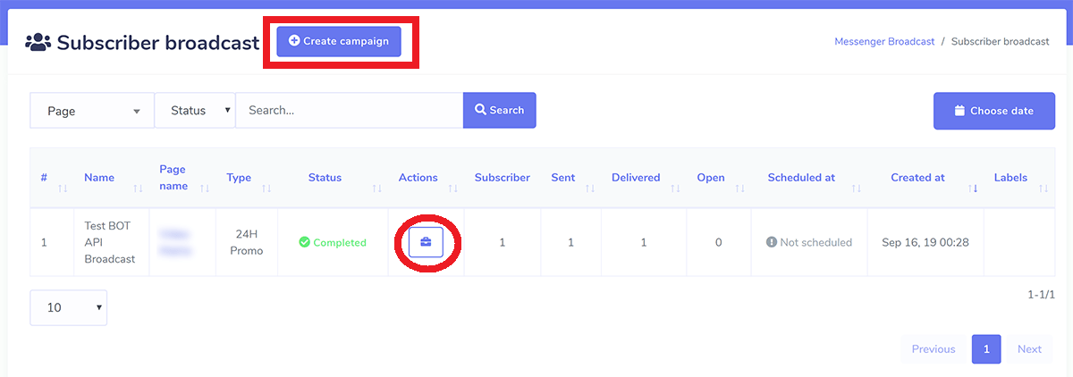Click the Create campaign button
Screen dimensions: 1073x377
pyautogui.click(x=339, y=41)
